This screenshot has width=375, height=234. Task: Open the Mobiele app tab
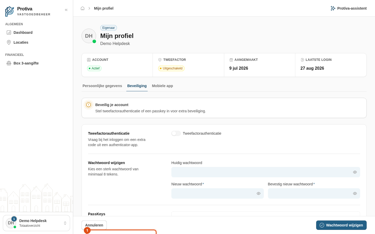[x=162, y=86]
